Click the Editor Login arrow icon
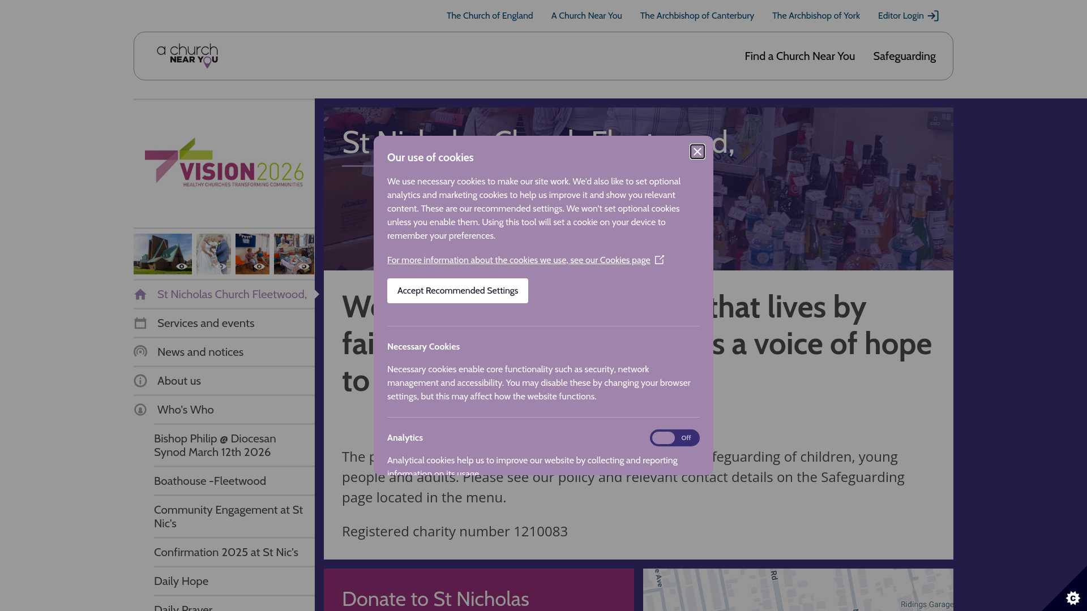Image resolution: width=1087 pixels, height=611 pixels. pyautogui.click(x=933, y=16)
